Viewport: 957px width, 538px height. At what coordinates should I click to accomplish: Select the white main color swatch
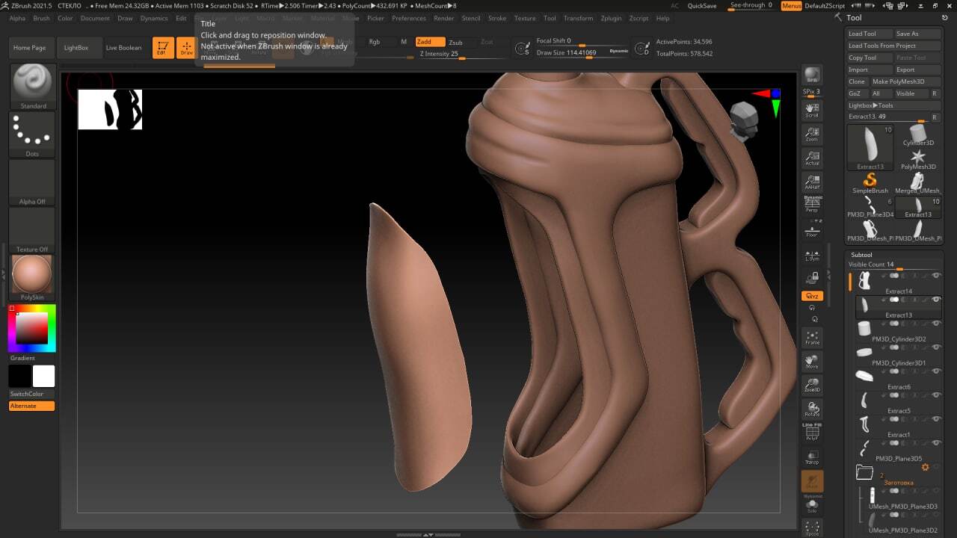(43, 376)
